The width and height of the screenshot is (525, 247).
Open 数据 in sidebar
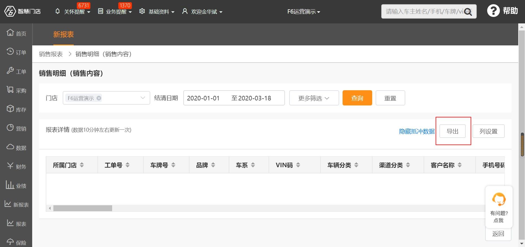[x=16, y=147]
